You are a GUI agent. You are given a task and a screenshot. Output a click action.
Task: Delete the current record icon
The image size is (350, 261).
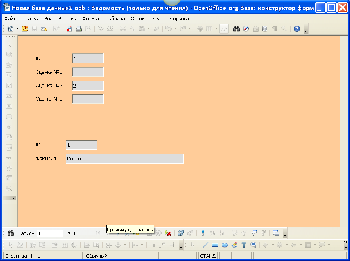168,233
